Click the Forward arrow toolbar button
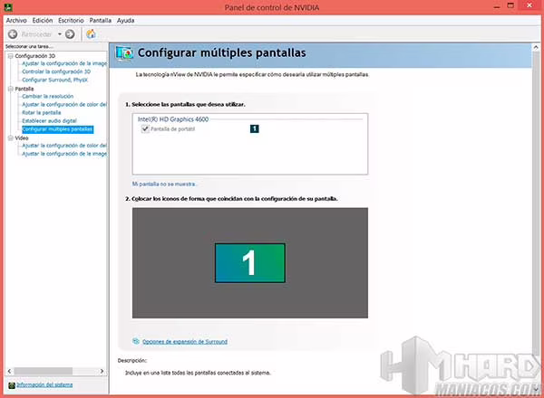Image resolution: width=544 pixels, height=398 pixels. coord(70,33)
